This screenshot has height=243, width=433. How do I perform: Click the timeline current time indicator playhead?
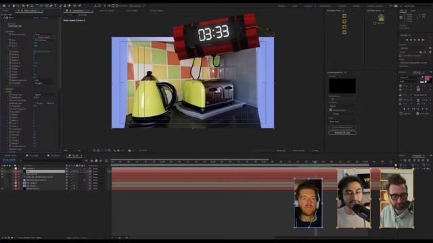click(x=315, y=162)
